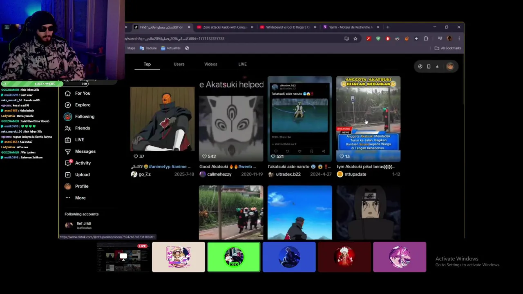Expand the More menu in sidebar
Image resolution: width=523 pixels, height=294 pixels.
[x=75, y=198]
